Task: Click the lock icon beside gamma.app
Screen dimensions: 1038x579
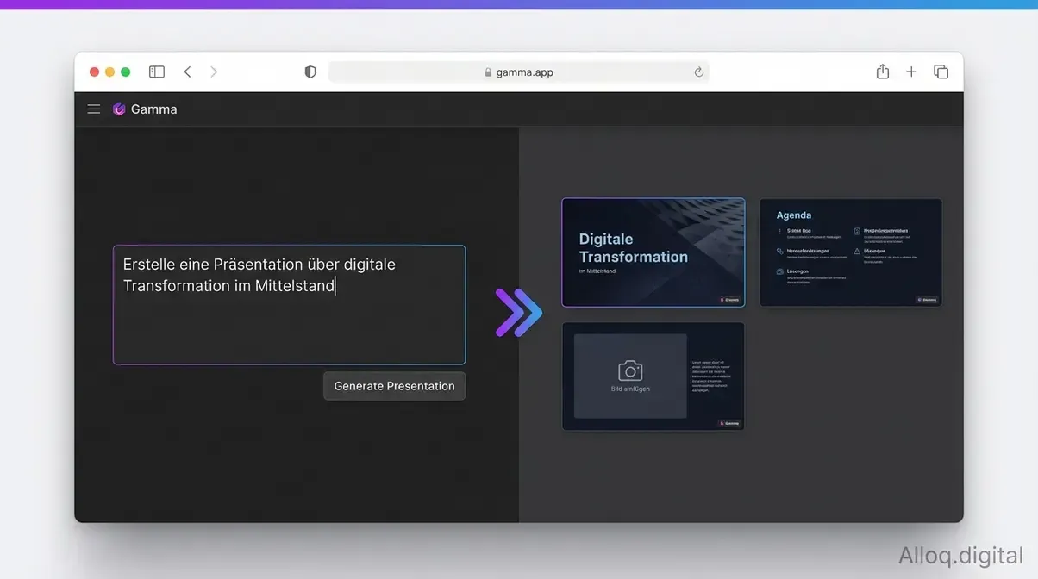Action: click(x=488, y=72)
